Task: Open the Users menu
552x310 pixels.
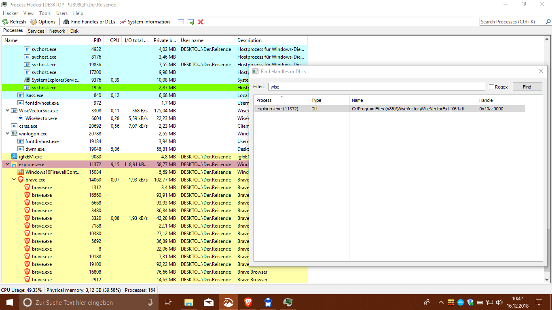Action: click(x=62, y=13)
